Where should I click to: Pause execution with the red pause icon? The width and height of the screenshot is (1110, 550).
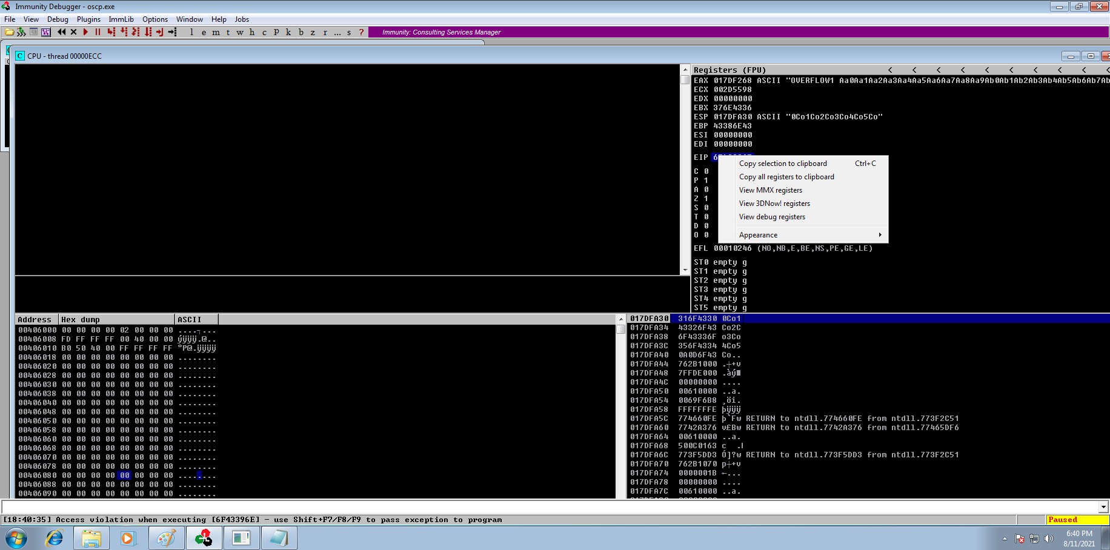[x=98, y=32]
